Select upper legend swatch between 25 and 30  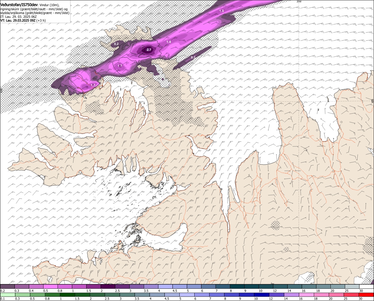click(352, 287)
